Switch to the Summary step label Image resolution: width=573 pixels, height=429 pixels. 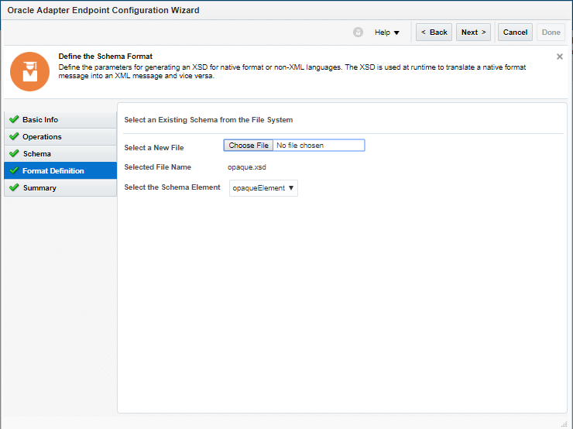coord(39,188)
